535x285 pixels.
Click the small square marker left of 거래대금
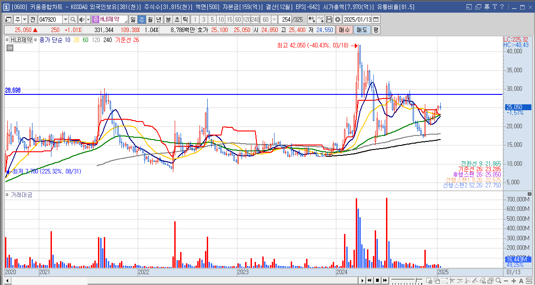(7, 195)
